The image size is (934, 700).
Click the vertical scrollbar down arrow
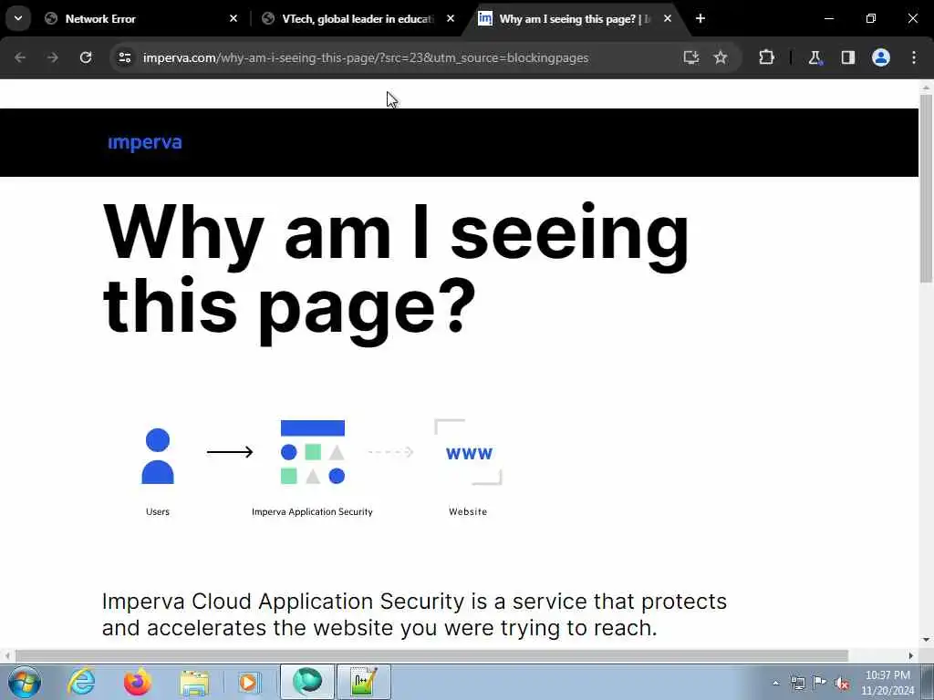(x=927, y=641)
